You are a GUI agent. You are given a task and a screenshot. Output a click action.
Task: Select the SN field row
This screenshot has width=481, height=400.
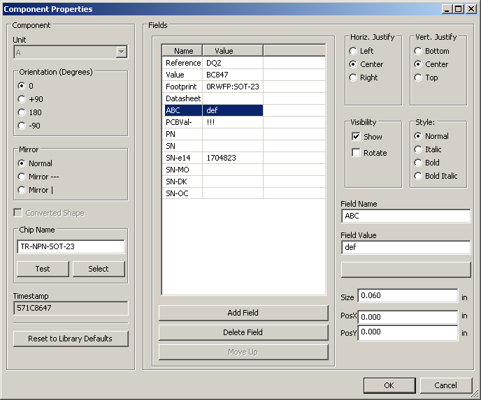pos(243,146)
